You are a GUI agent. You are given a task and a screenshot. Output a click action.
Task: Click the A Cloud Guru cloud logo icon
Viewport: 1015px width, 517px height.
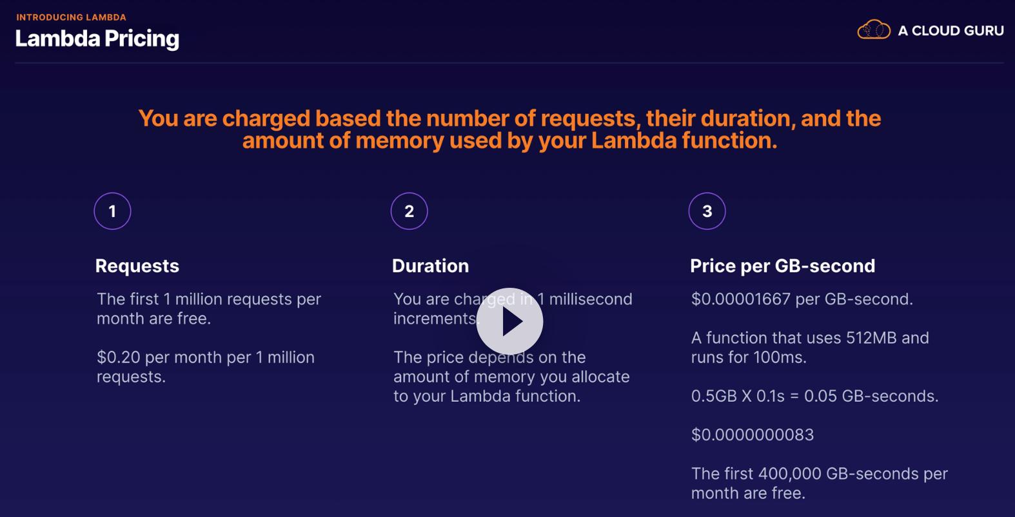click(873, 30)
